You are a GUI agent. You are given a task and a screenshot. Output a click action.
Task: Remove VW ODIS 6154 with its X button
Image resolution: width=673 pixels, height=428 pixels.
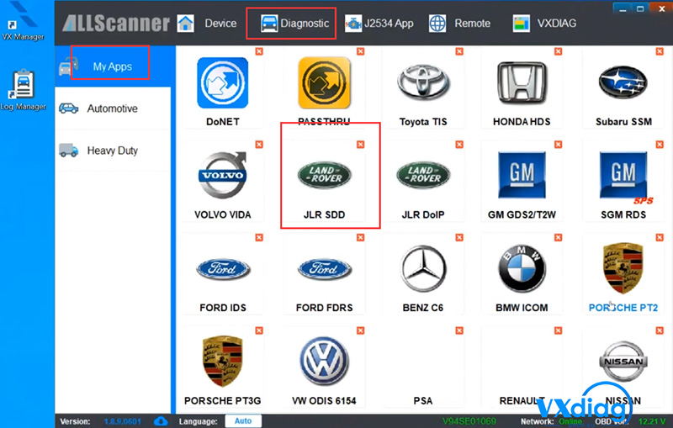coord(361,330)
